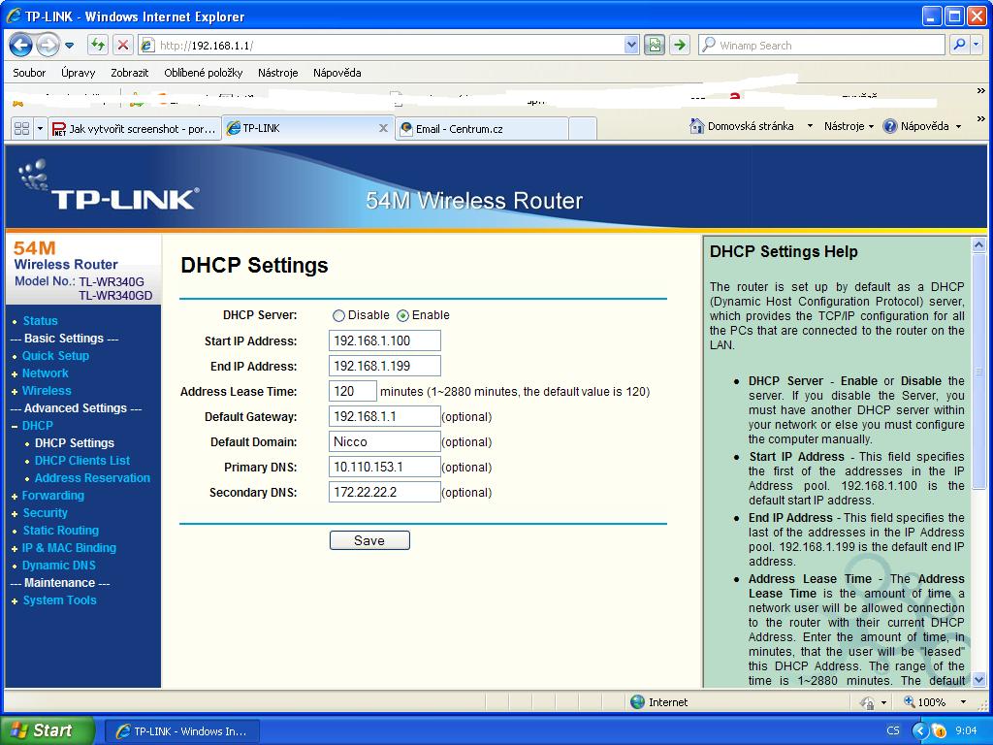The width and height of the screenshot is (993, 745).
Task: Select the Disable DHCP Server radio
Action: (x=338, y=315)
